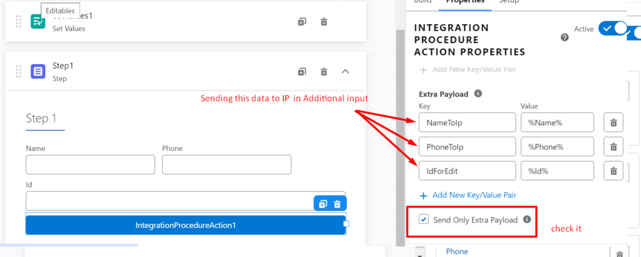This screenshot has width=641, height=257.
Task: Open the Build tab
Action: (x=423, y=2)
